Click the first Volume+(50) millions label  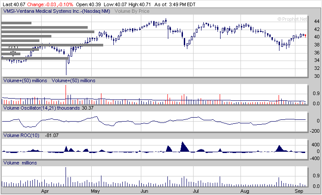click(25, 80)
